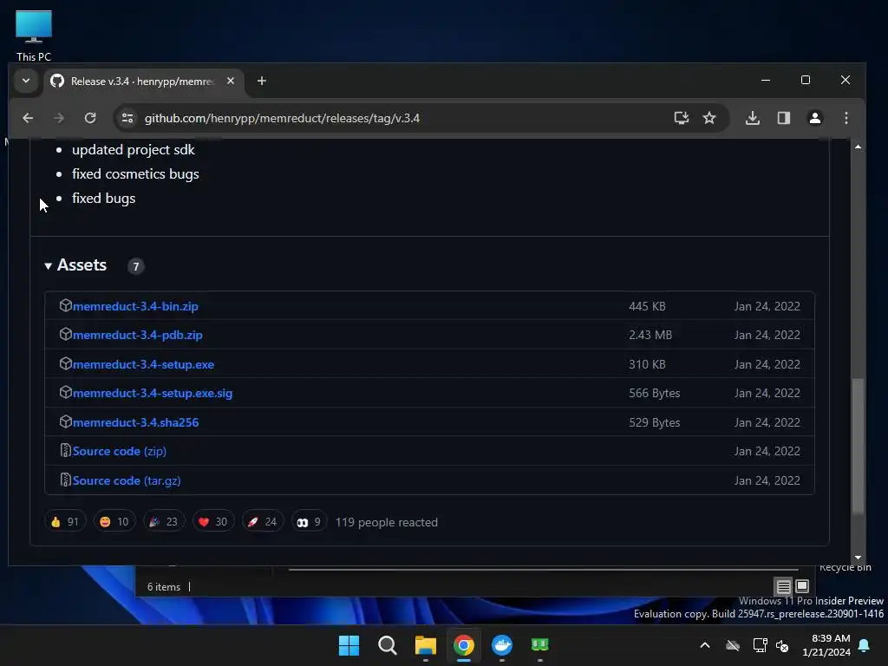Viewport: 888px width, 666px height.
Task: Click smile reaction with 10
Action: coord(114,521)
